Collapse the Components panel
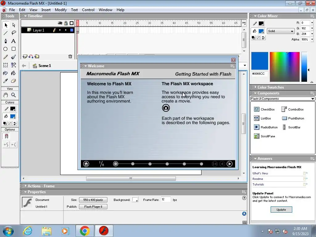This screenshot has height=237, width=316. coord(255,93)
